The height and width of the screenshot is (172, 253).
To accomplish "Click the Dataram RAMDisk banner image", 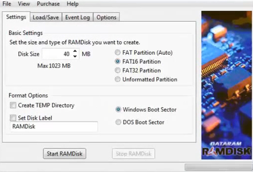I will tap(226, 85).
